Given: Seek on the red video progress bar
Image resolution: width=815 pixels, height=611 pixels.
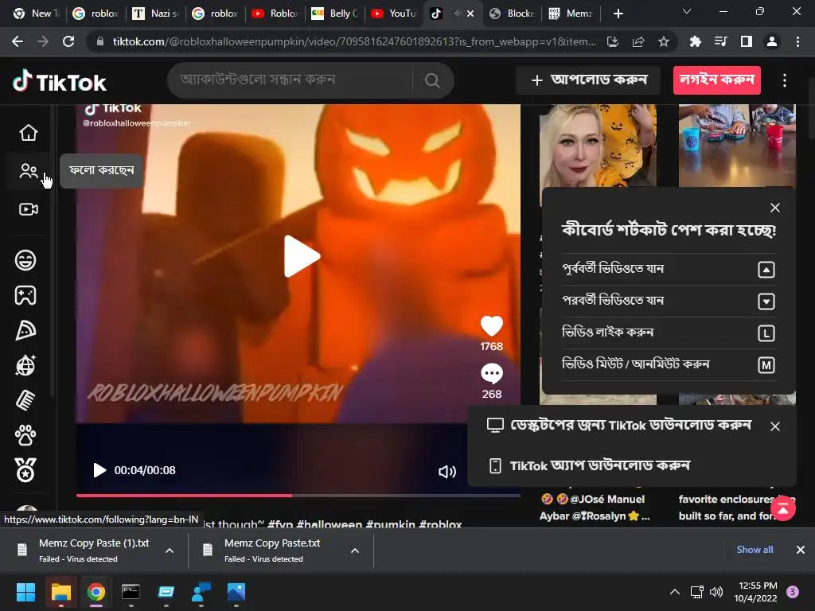Looking at the screenshot, I should click(298, 495).
